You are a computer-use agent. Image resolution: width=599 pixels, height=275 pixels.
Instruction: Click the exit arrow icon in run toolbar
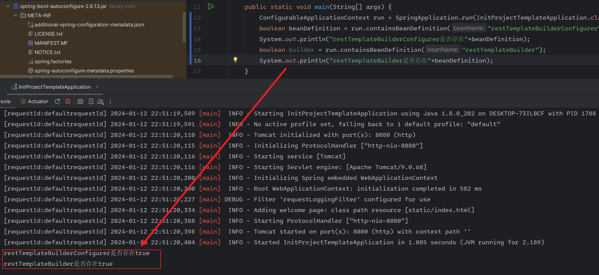(x=91, y=101)
